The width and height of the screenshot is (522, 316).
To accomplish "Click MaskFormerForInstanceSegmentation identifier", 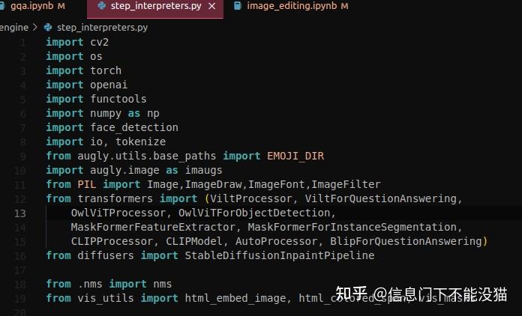I will tap(352, 227).
